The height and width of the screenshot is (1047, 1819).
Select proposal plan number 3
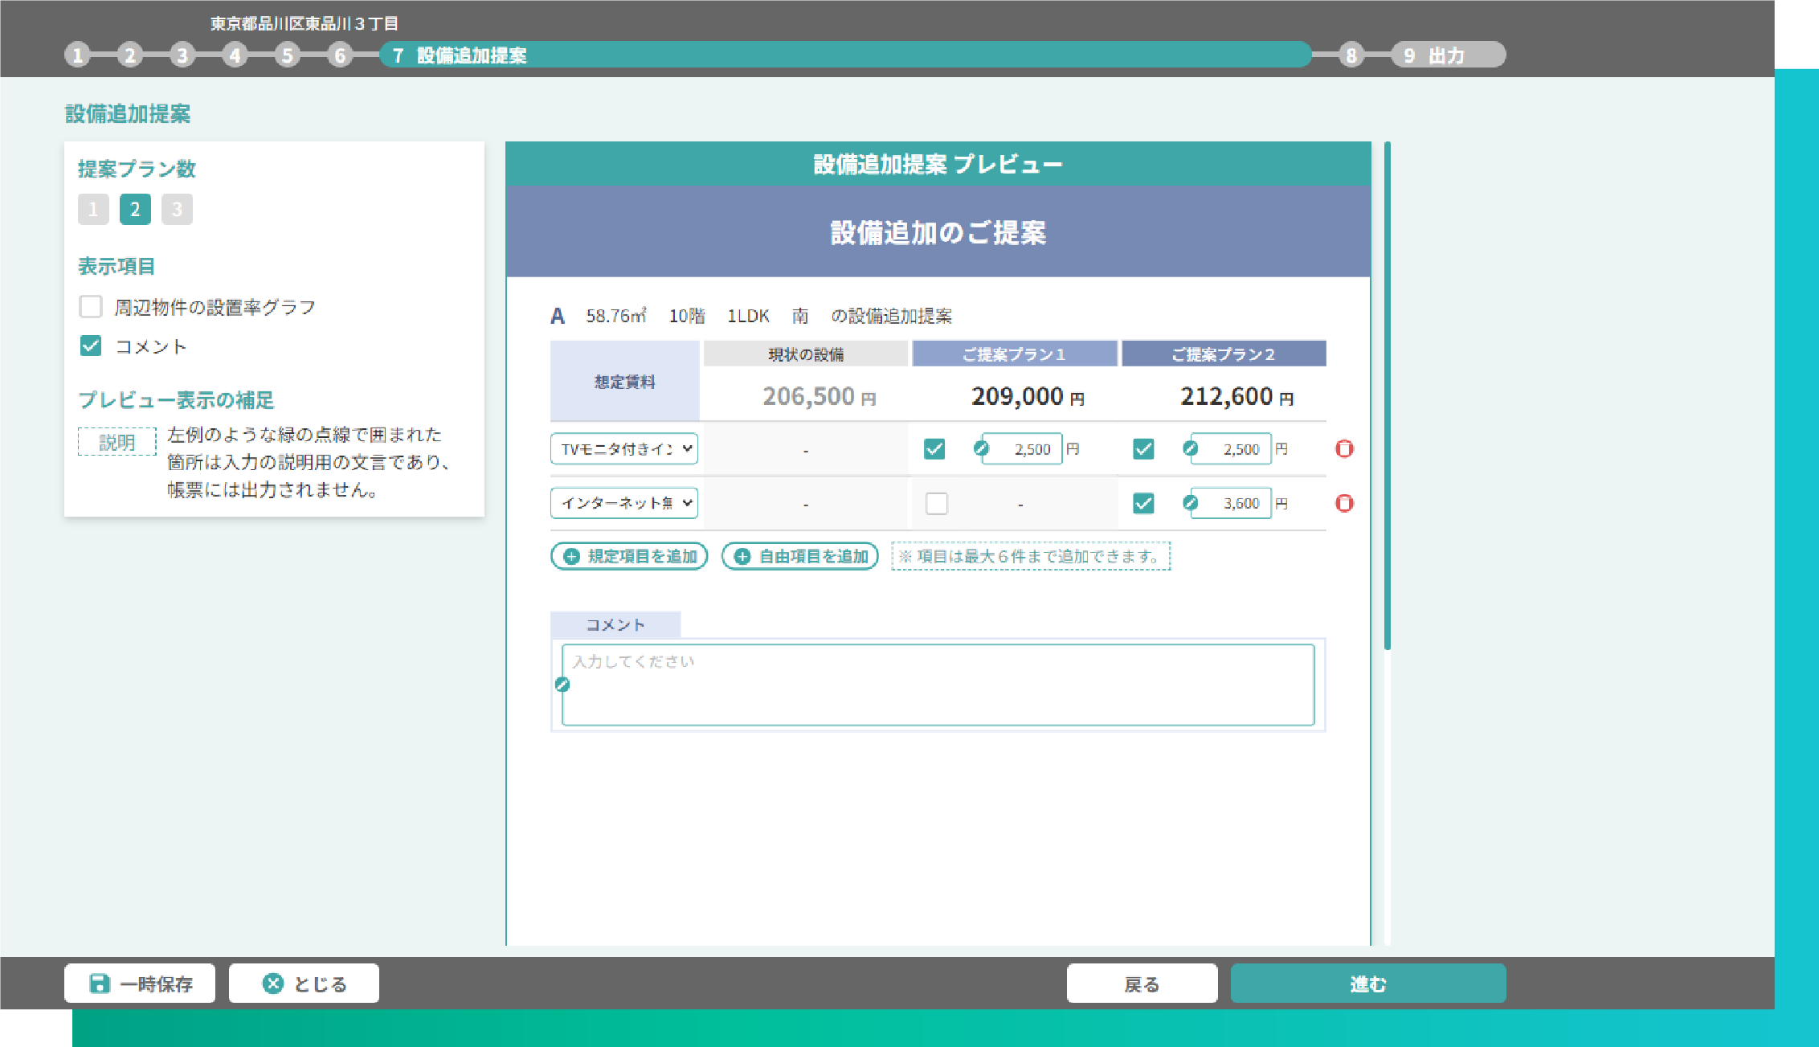point(176,209)
